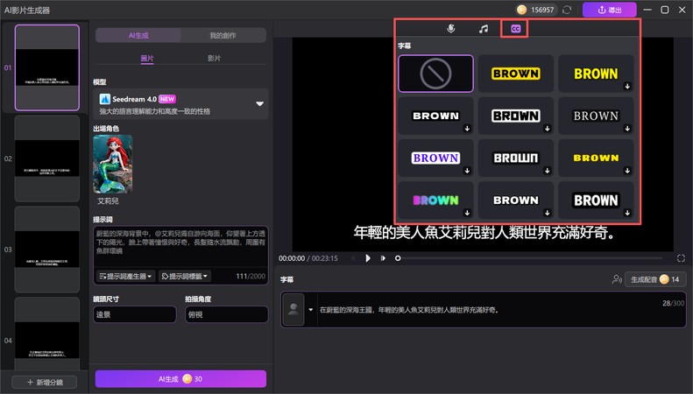Viewport: 693px width, 394px height.
Task: Choose white-on-black wide BROWN subtitle style
Action: pyautogui.click(x=435, y=116)
